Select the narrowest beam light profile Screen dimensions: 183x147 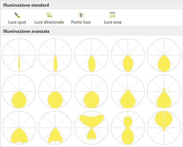click(x=19, y=55)
